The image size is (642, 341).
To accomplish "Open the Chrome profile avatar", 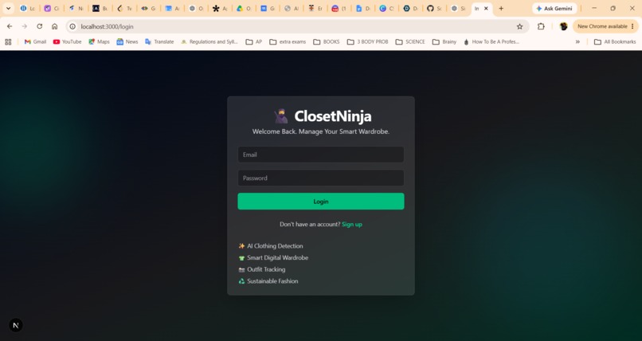I will (564, 26).
